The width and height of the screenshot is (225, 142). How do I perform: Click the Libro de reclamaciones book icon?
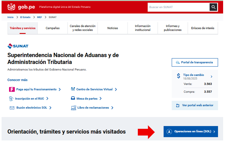[74, 108]
